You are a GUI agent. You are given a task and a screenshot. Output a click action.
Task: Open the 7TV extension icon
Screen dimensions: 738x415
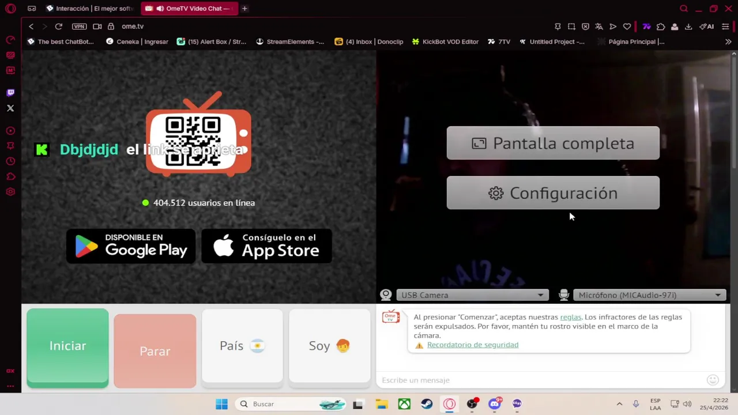pyautogui.click(x=646, y=27)
